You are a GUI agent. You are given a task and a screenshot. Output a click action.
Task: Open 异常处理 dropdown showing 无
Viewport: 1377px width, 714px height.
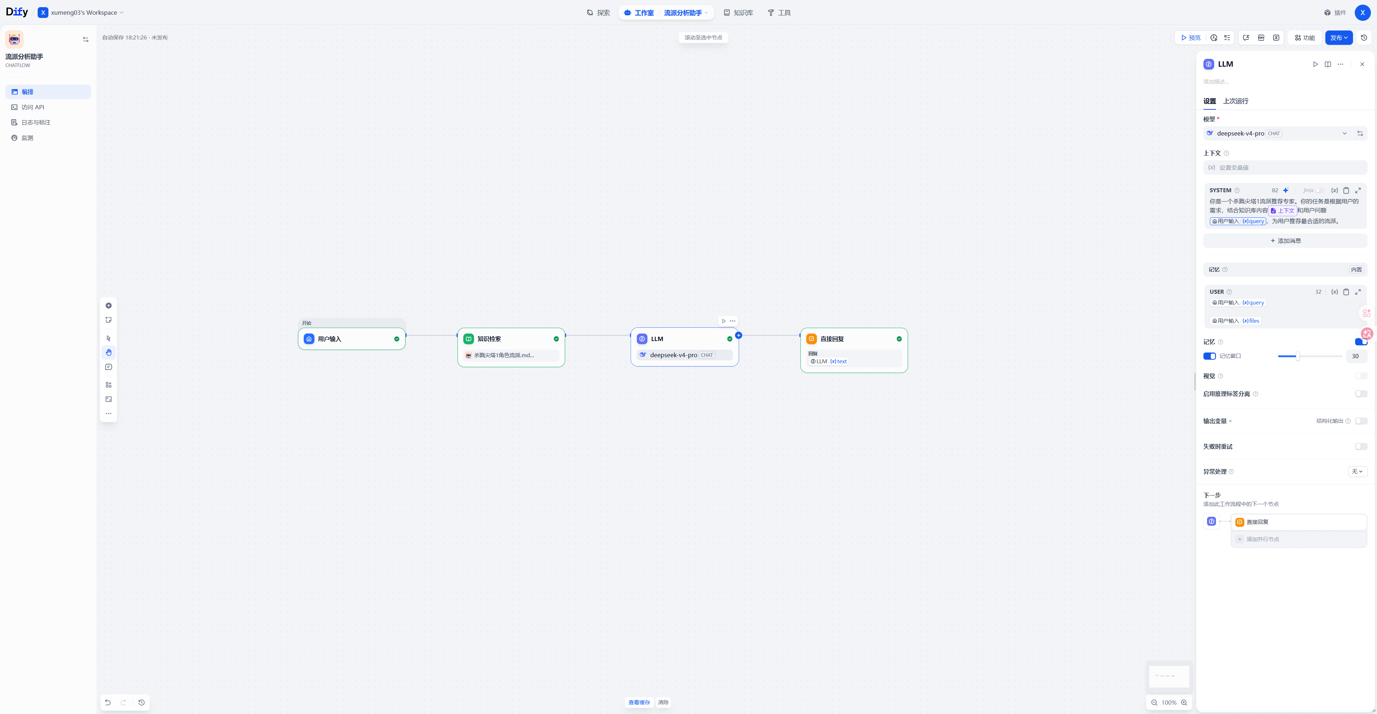pyautogui.click(x=1358, y=471)
